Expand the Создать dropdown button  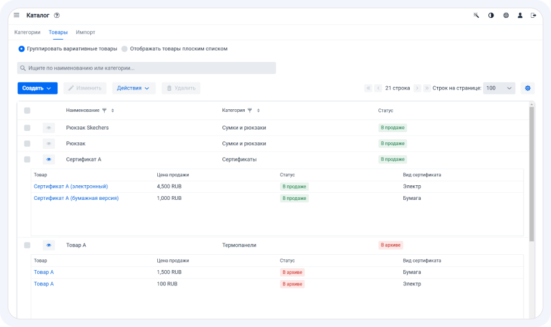tap(38, 88)
